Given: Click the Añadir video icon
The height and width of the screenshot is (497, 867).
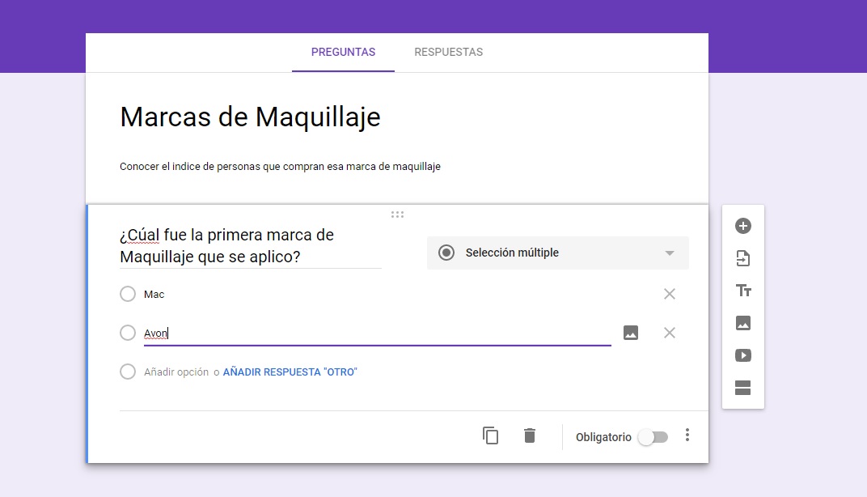Looking at the screenshot, I should pos(742,355).
